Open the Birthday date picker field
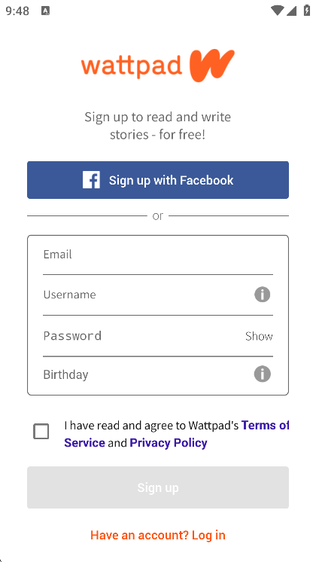 pos(158,374)
